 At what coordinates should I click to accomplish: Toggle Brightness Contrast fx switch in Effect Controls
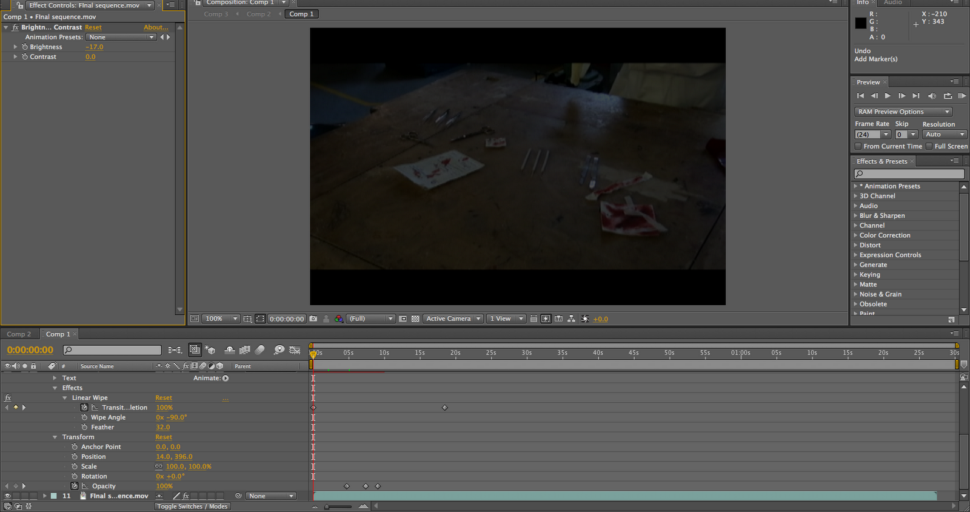click(x=15, y=27)
